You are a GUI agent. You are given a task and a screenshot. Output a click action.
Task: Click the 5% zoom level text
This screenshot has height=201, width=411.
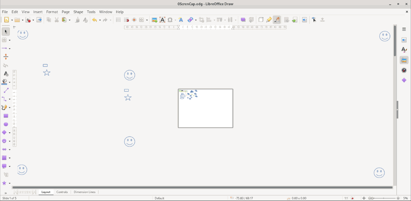(406, 198)
